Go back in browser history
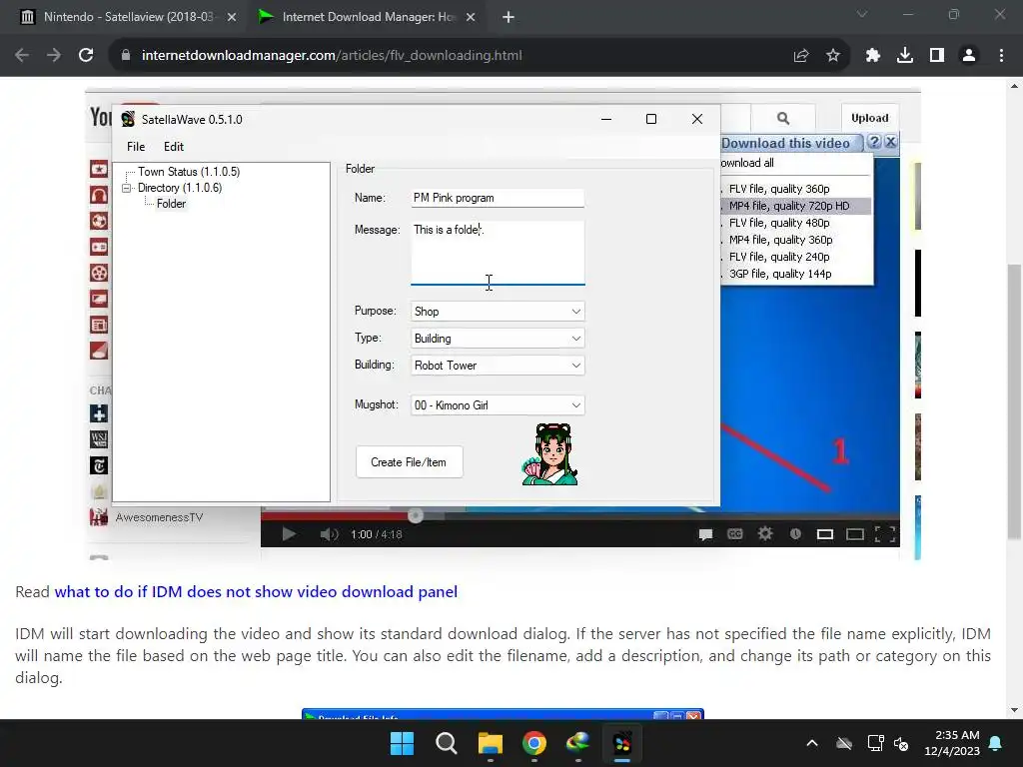This screenshot has height=767, width=1023. 22,56
